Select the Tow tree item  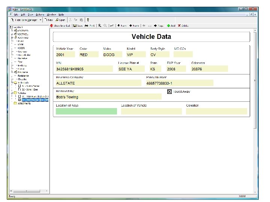tap(20, 62)
